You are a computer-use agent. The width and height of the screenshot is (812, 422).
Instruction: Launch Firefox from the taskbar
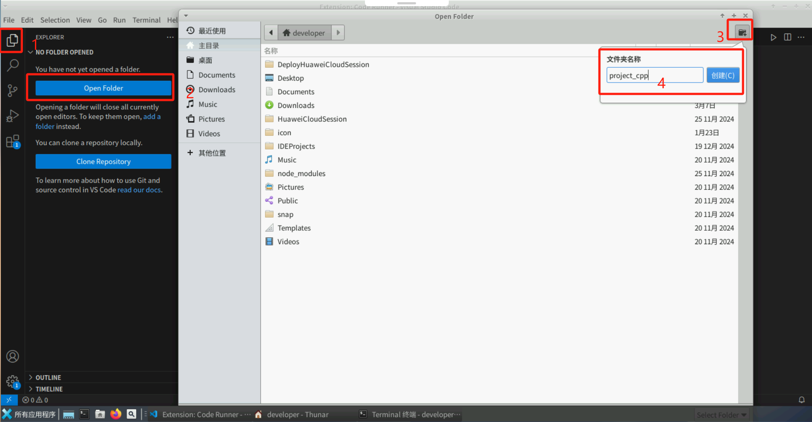pos(115,414)
